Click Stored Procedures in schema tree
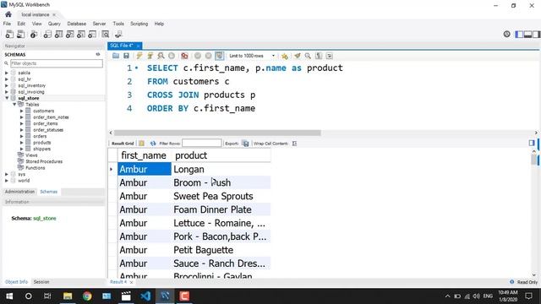This screenshot has width=541, height=304. click(x=44, y=161)
